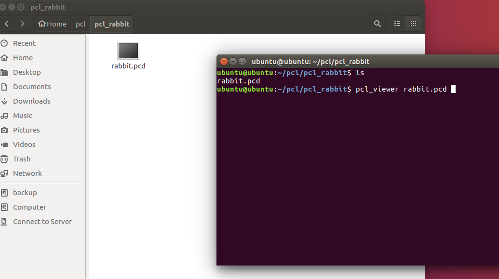Select pcl folder in path bar
The width and height of the screenshot is (499, 279).
(x=81, y=24)
